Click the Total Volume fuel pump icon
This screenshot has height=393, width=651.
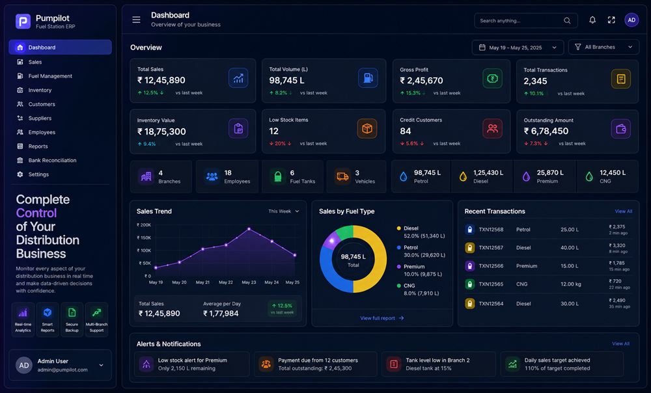(x=368, y=78)
